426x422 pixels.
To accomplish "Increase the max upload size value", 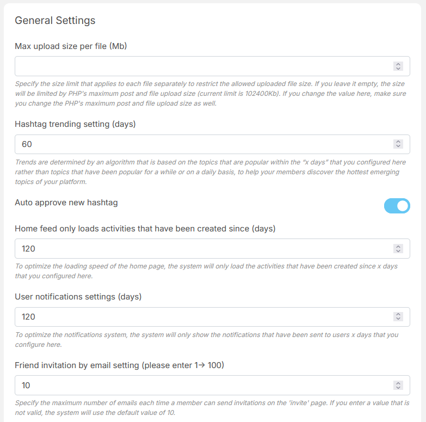I will pyautogui.click(x=398, y=64).
